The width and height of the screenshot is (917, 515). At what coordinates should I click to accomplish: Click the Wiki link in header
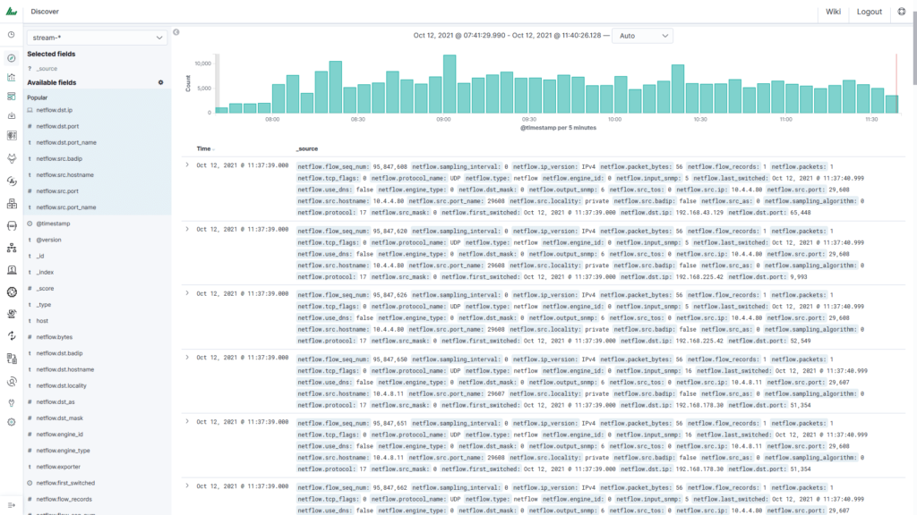coord(833,12)
